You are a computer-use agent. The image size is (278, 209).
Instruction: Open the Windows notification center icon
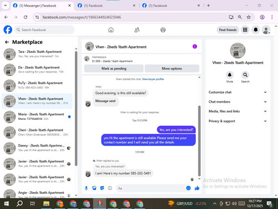(x=270, y=204)
